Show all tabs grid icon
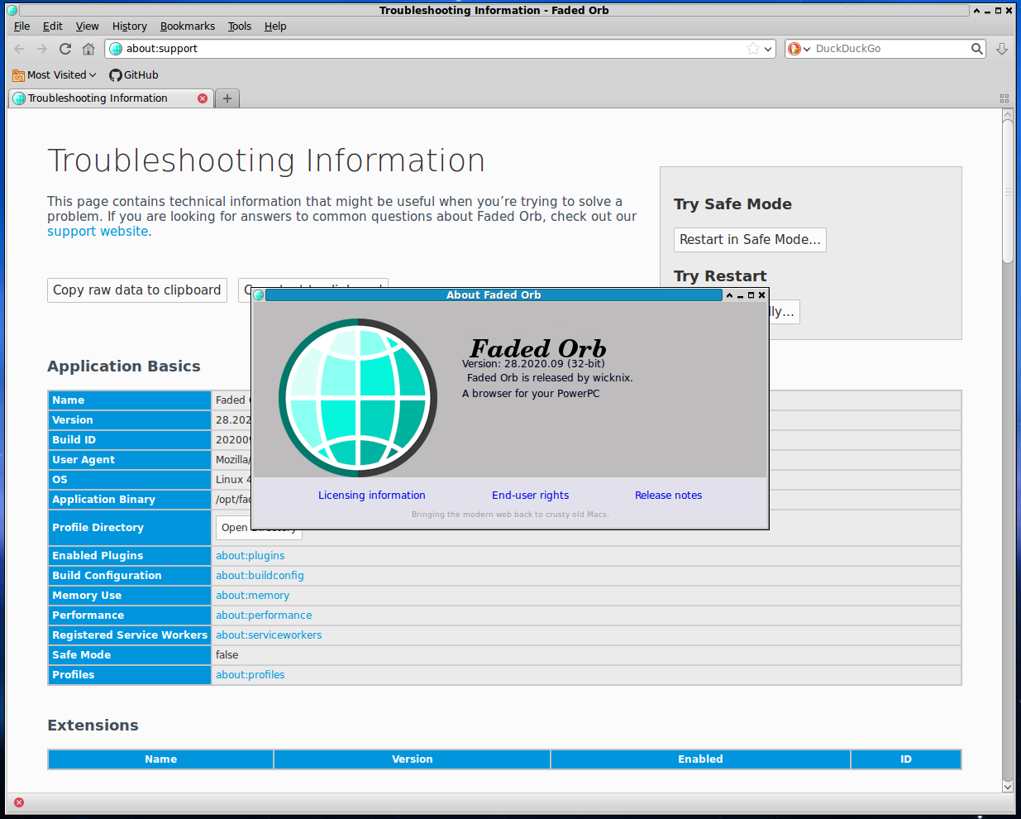Viewport: 1021px width, 819px height. point(1004,98)
